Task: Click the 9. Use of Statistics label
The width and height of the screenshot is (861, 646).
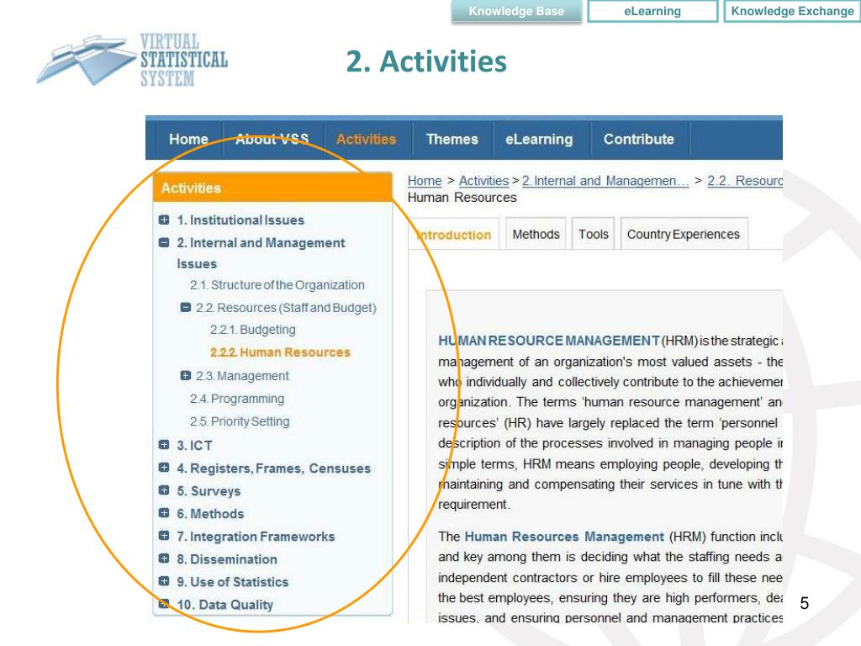Action: tap(233, 582)
